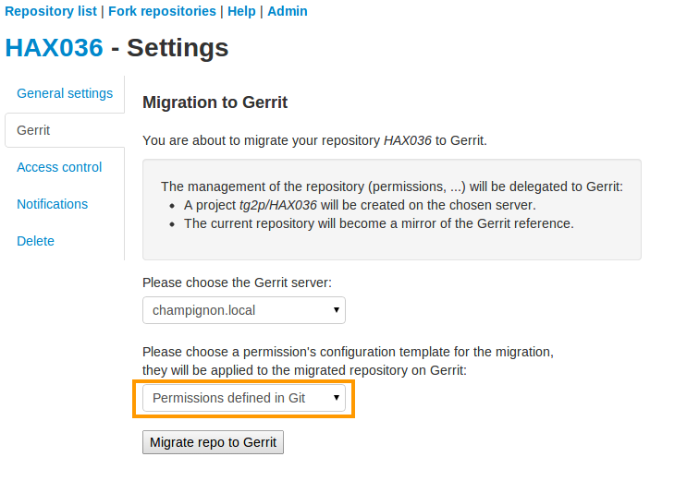Image resolution: width=687 pixels, height=493 pixels.
Task: Open the Repository list link
Action: (x=51, y=11)
